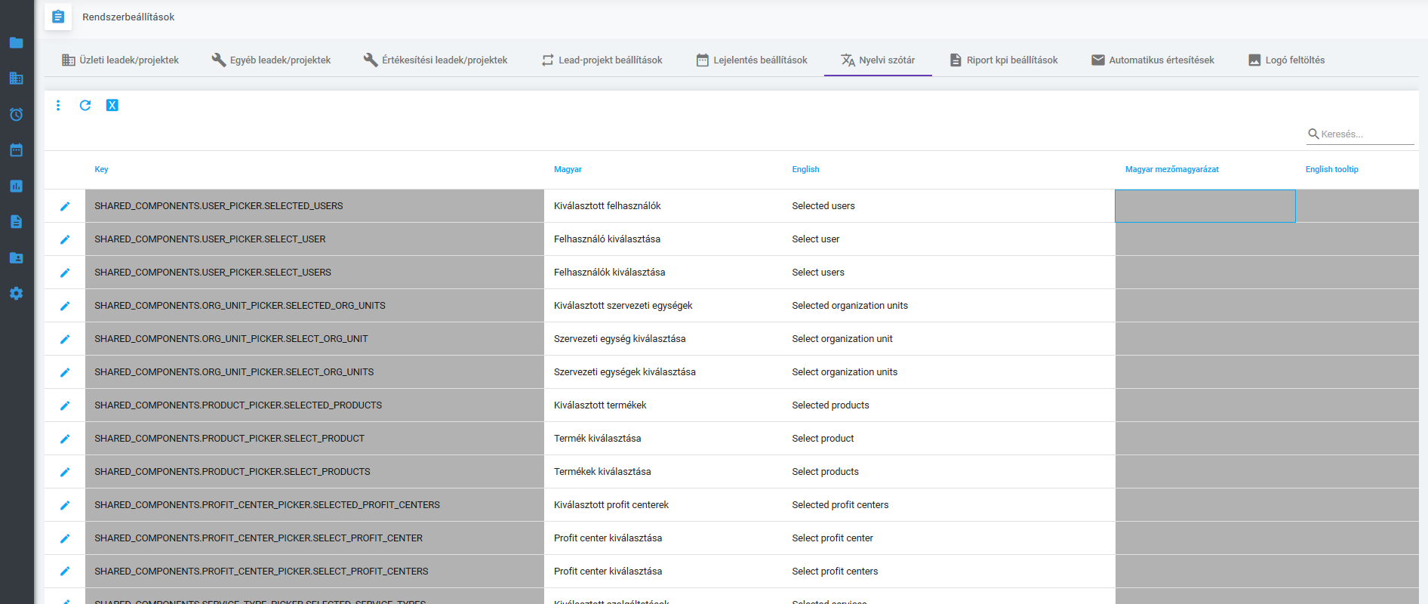The width and height of the screenshot is (1428, 604).
Task: Export the table to Excel
Action: pyautogui.click(x=112, y=105)
